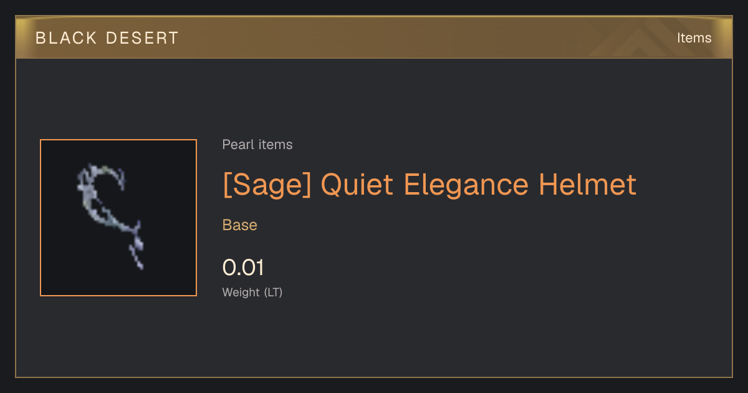Click the word BLACK in the header
The width and height of the screenshot is (748, 393).
tap(66, 38)
